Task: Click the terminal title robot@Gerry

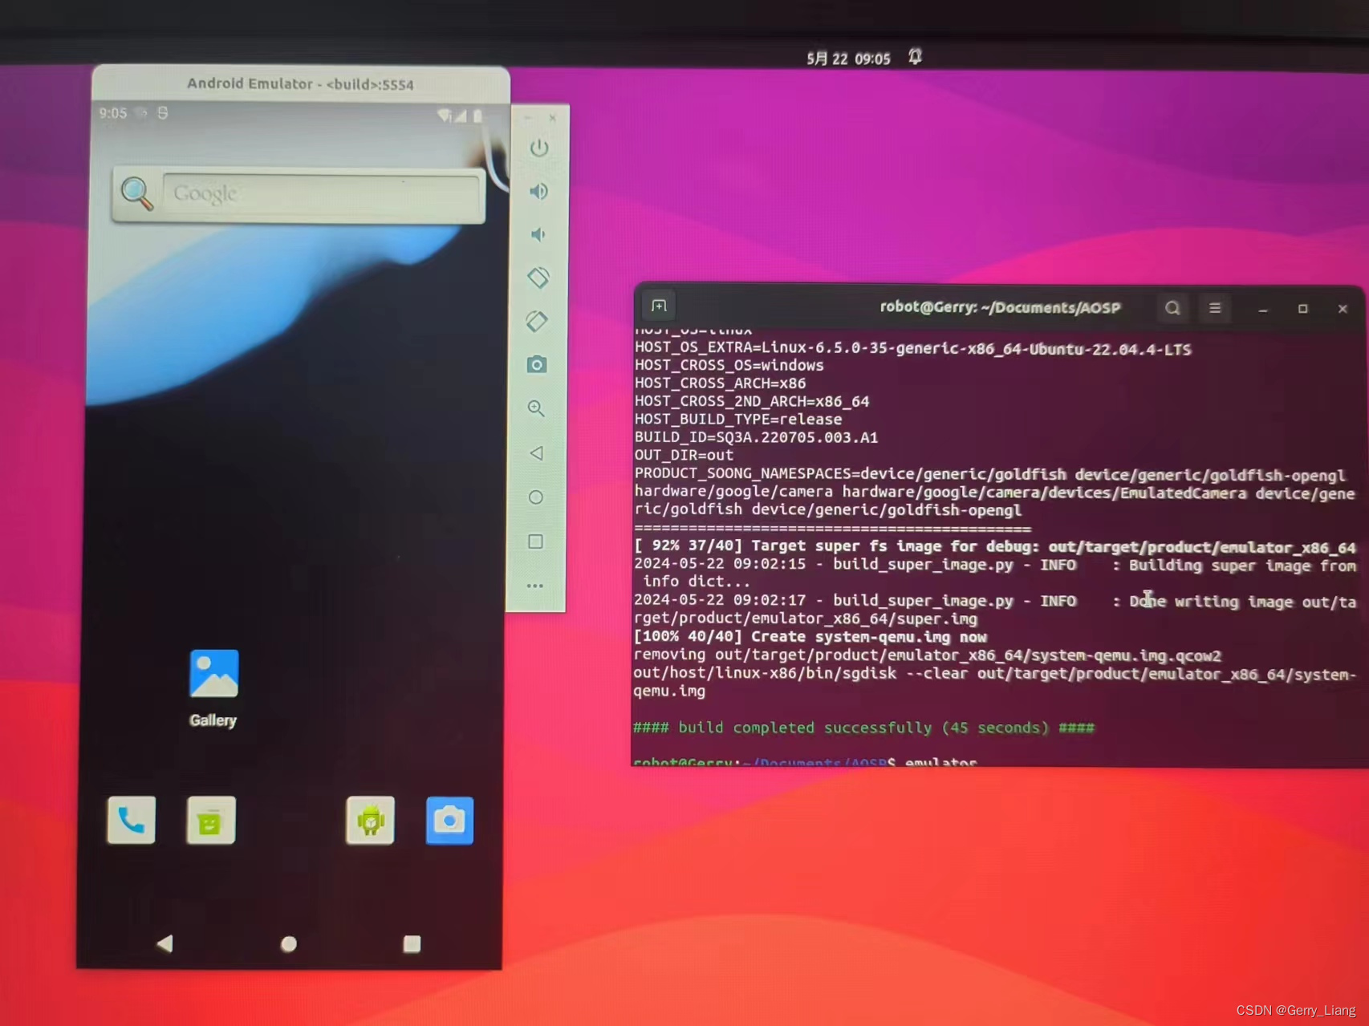Action: pyautogui.click(x=1000, y=307)
